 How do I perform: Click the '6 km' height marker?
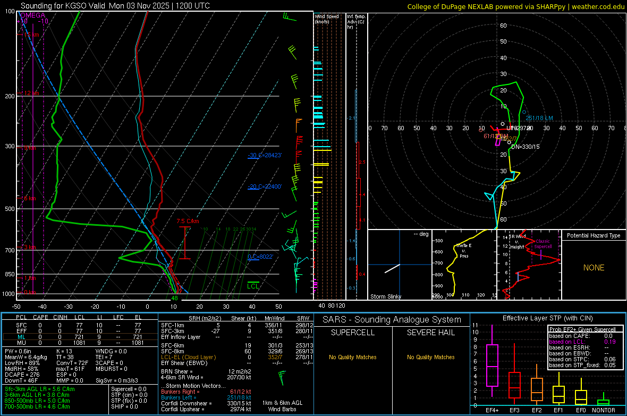pyautogui.click(x=30, y=198)
